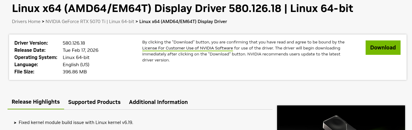Open License For Customer Use of NVIDIA Software
Screen dimensions: 412x130
click(187, 48)
